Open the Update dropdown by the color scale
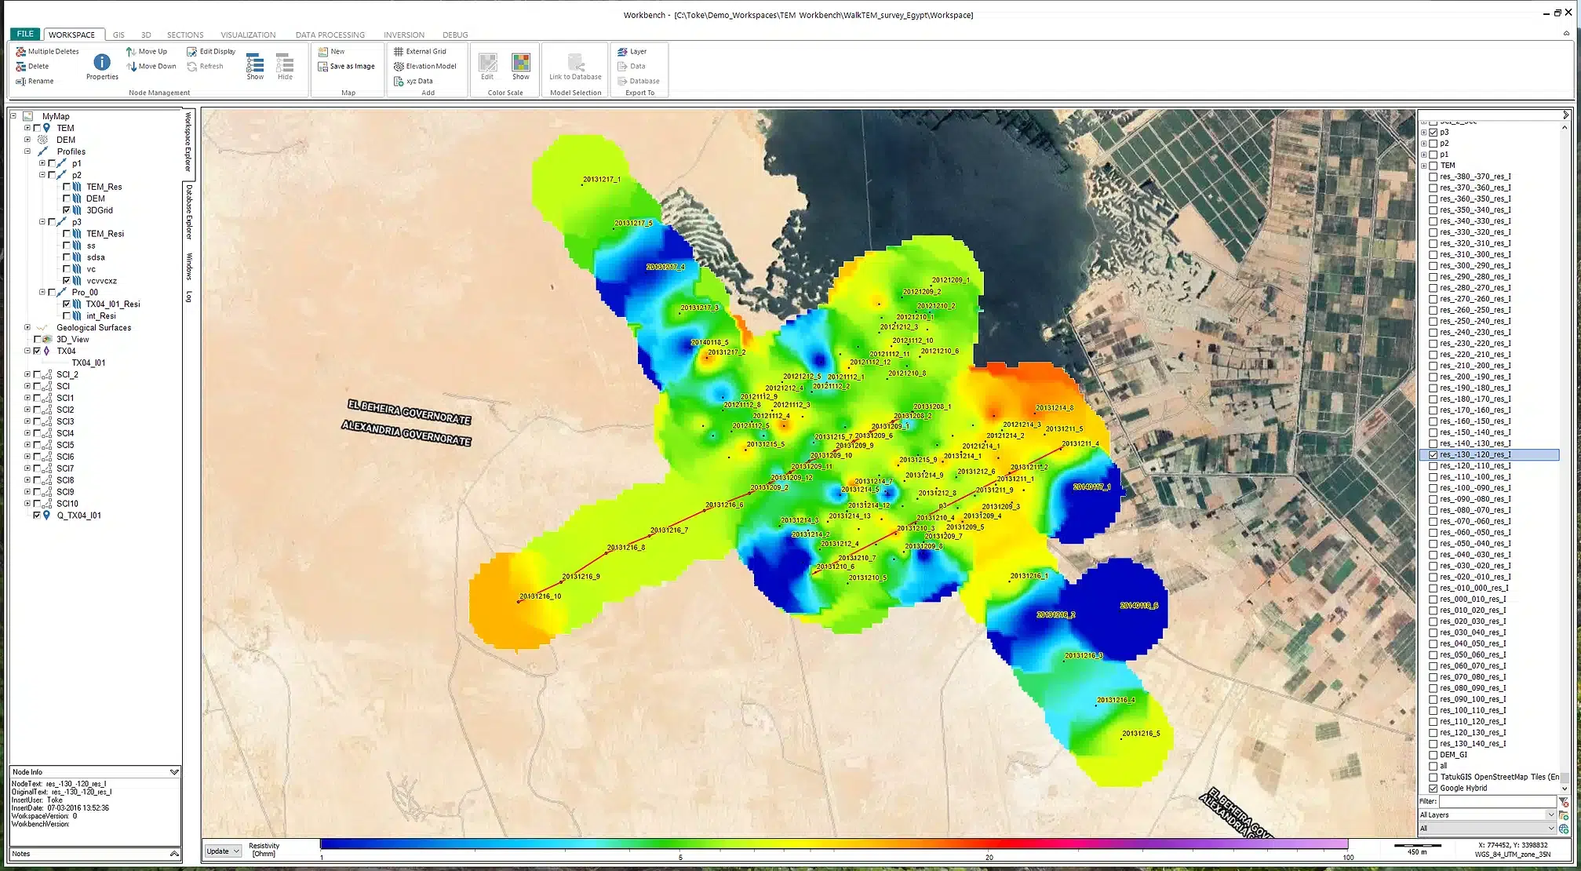The height and width of the screenshot is (871, 1581). (223, 851)
